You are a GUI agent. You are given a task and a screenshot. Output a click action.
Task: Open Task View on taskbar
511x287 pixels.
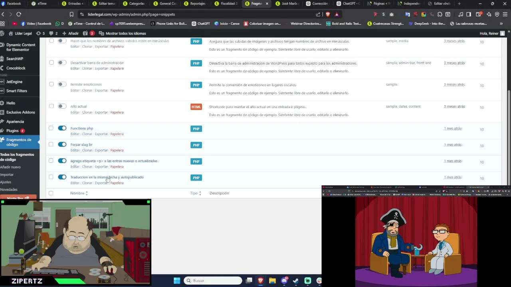[249, 281]
